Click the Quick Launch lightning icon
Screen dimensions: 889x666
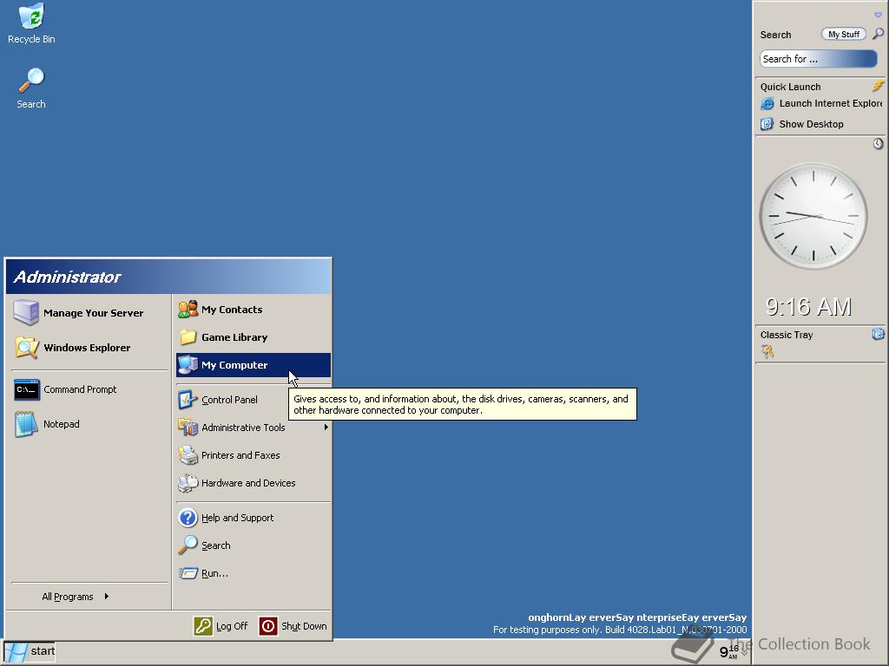pyautogui.click(x=878, y=86)
